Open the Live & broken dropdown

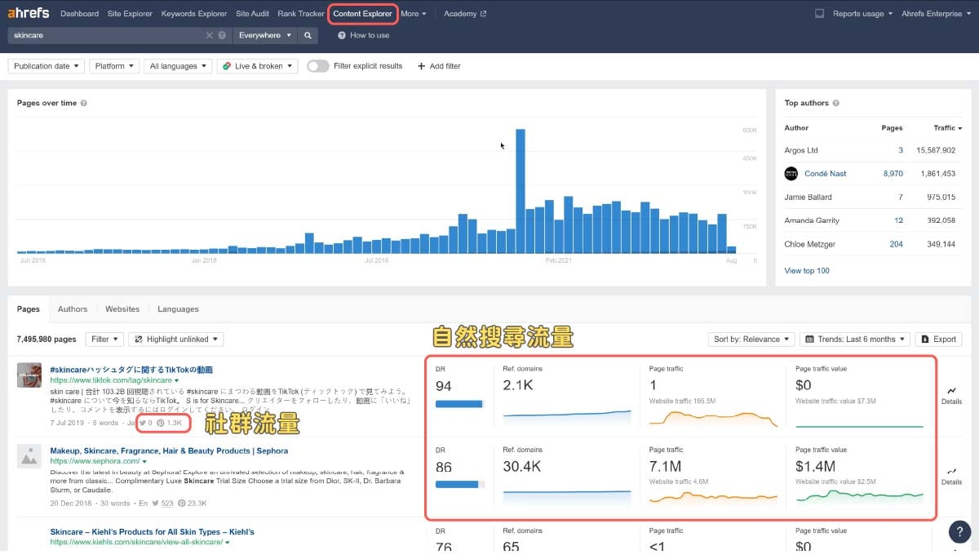257,66
